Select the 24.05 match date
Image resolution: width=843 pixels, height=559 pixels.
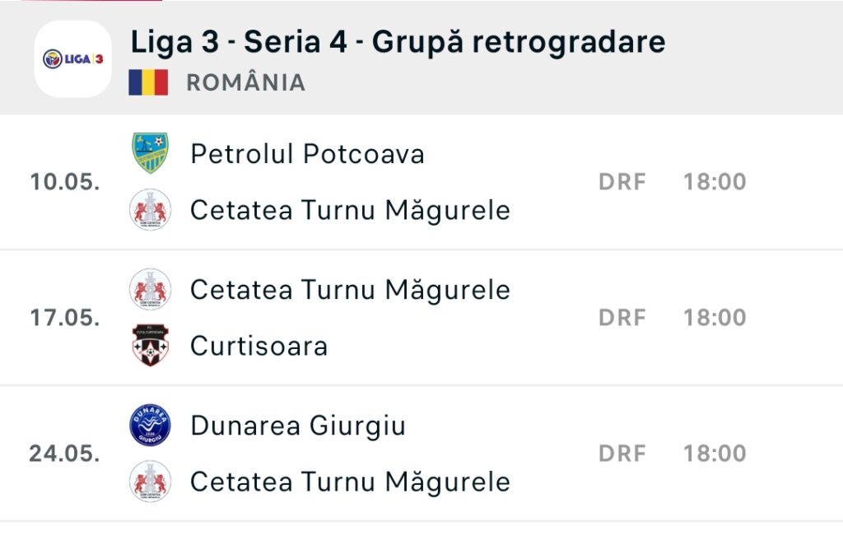(x=64, y=454)
